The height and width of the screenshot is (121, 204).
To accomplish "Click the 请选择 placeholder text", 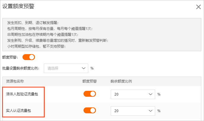I will pos(53,68).
